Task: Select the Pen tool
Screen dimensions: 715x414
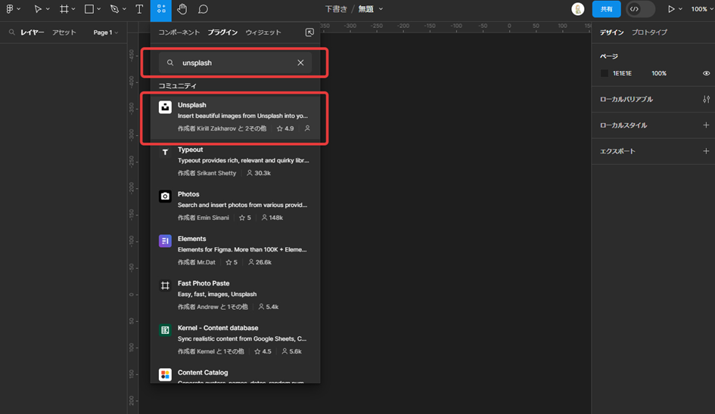Action: pos(114,9)
